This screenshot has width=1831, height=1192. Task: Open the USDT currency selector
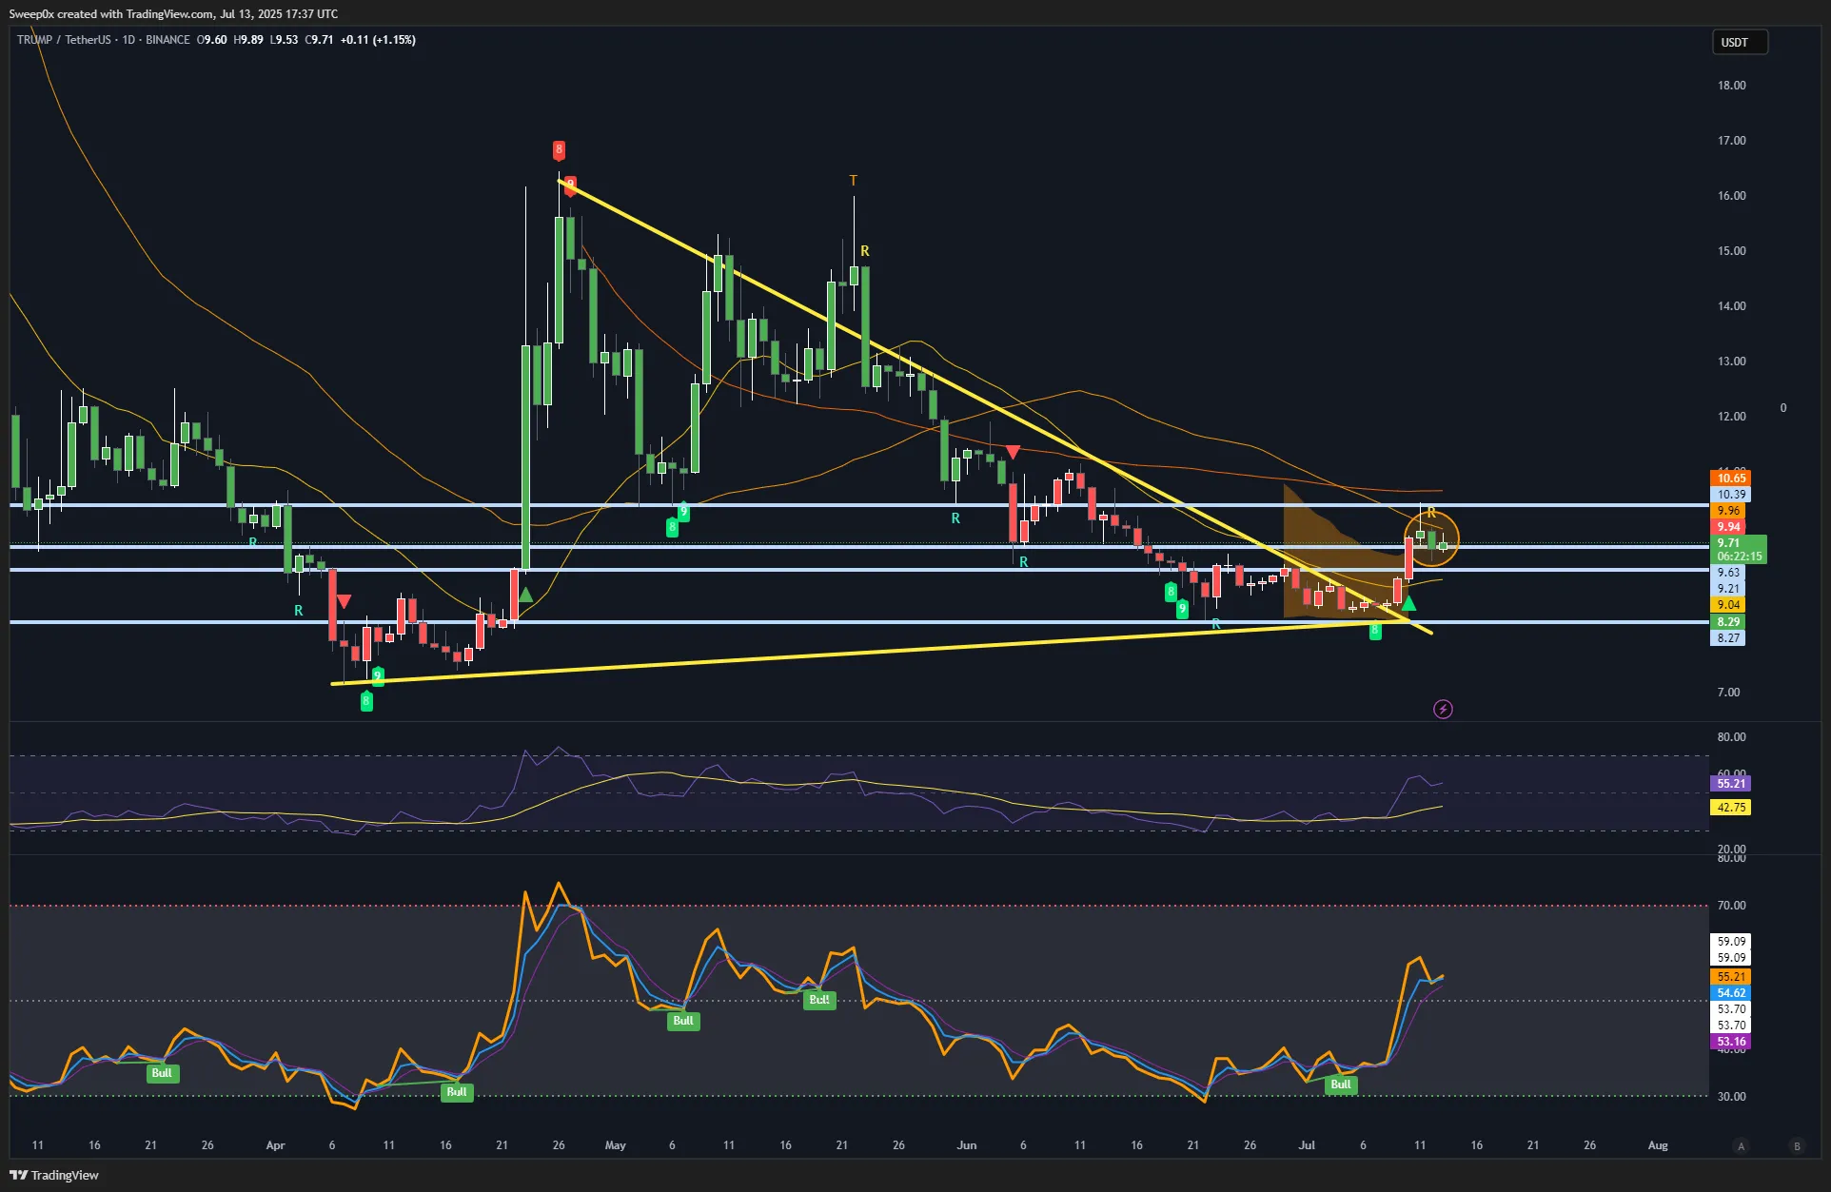1739,43
